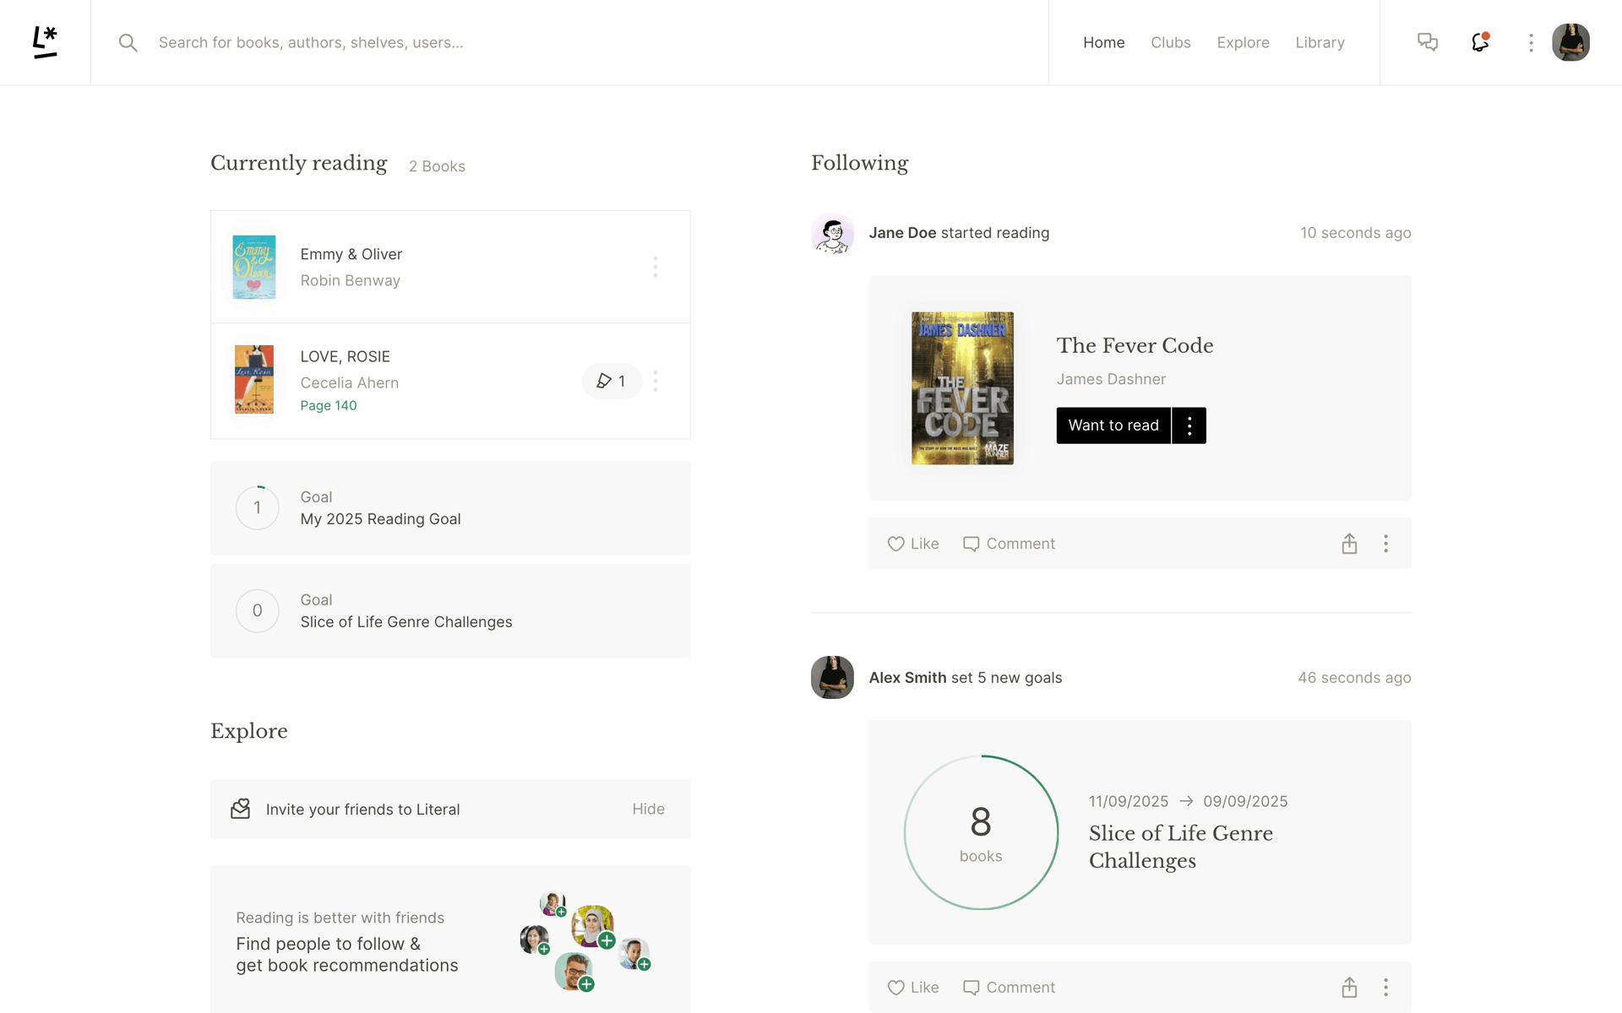This screenshot has height=1013, width=1622.
Task: Open the Clubs tab
Action: tap(1170, 42)
